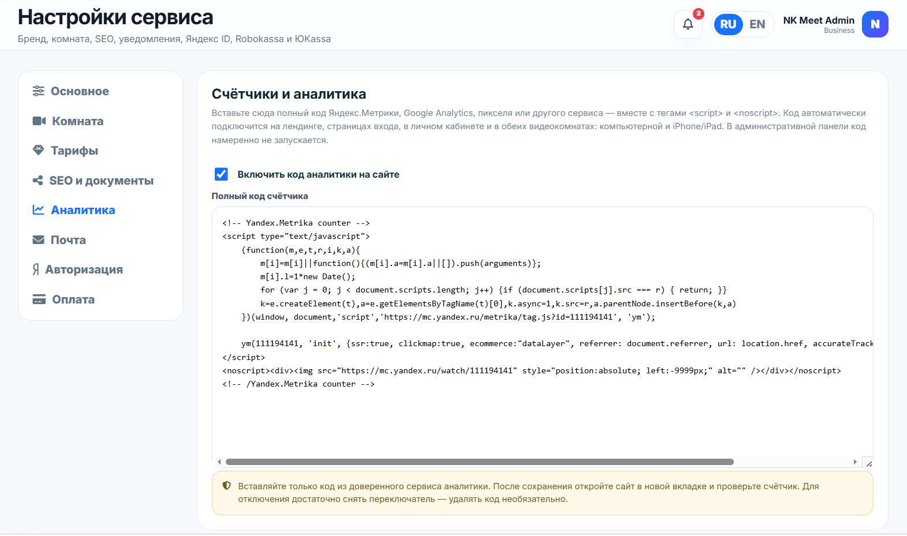
Task: Click the textarea resize handle
Action: [868, 463]
